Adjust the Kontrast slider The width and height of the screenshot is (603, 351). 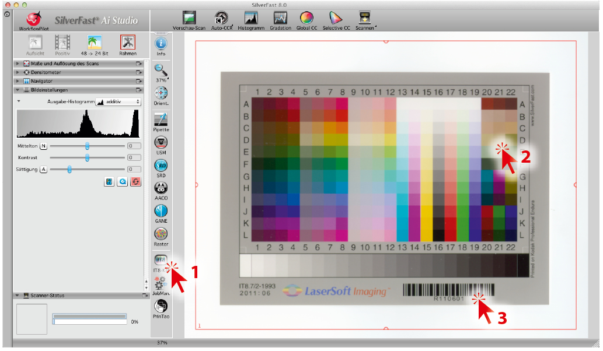(x=88, y=157)
